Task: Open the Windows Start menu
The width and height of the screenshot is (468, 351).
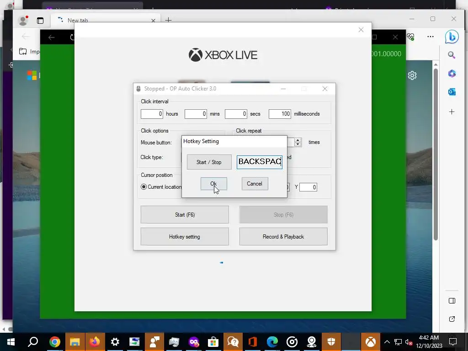Action: click(11, 342)
